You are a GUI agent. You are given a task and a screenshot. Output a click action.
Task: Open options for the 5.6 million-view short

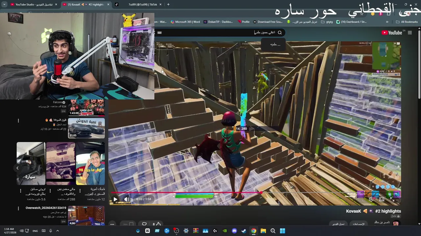[20, 190]
